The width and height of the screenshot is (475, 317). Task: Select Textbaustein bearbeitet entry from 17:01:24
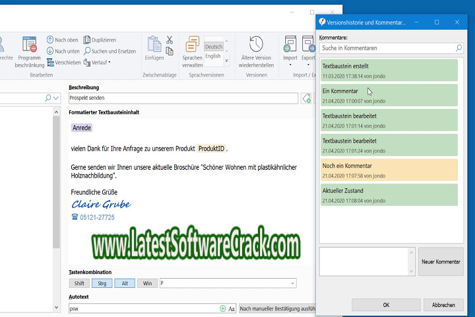click(x=389, y=145)
